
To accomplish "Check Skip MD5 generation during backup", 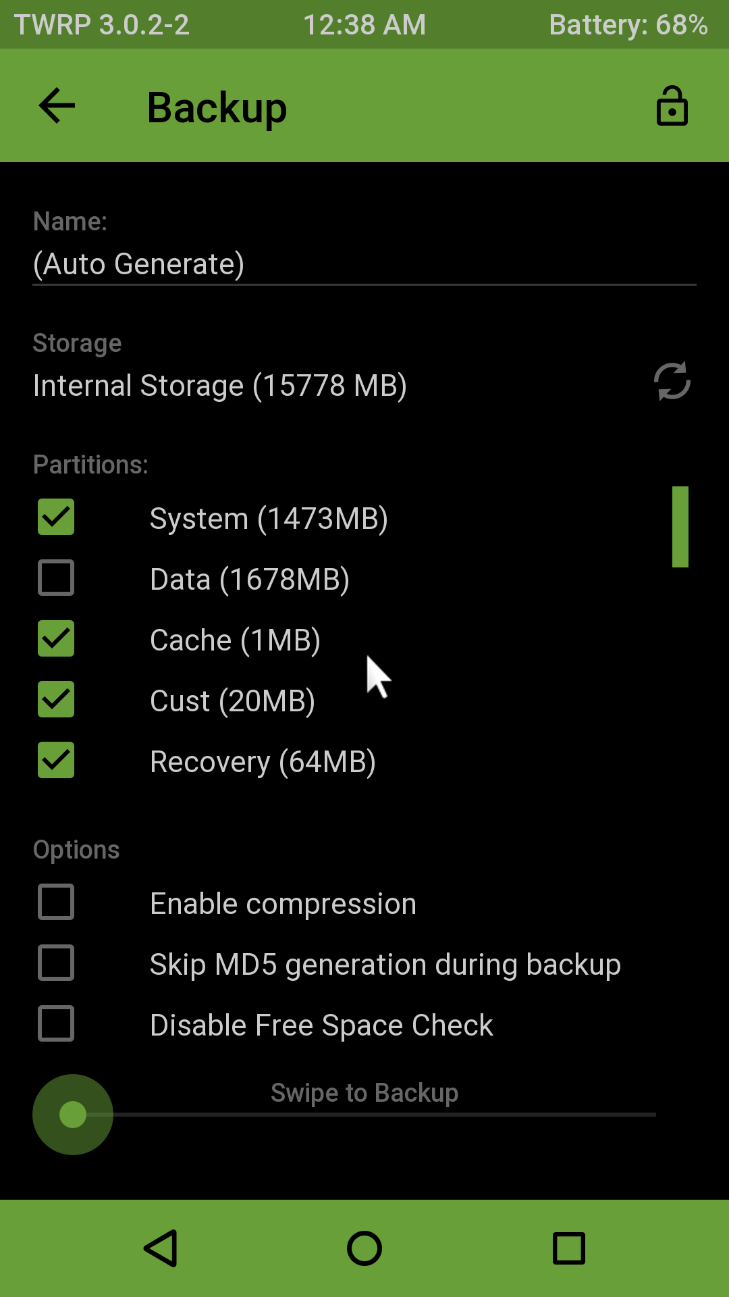I will tap(56, 963).
